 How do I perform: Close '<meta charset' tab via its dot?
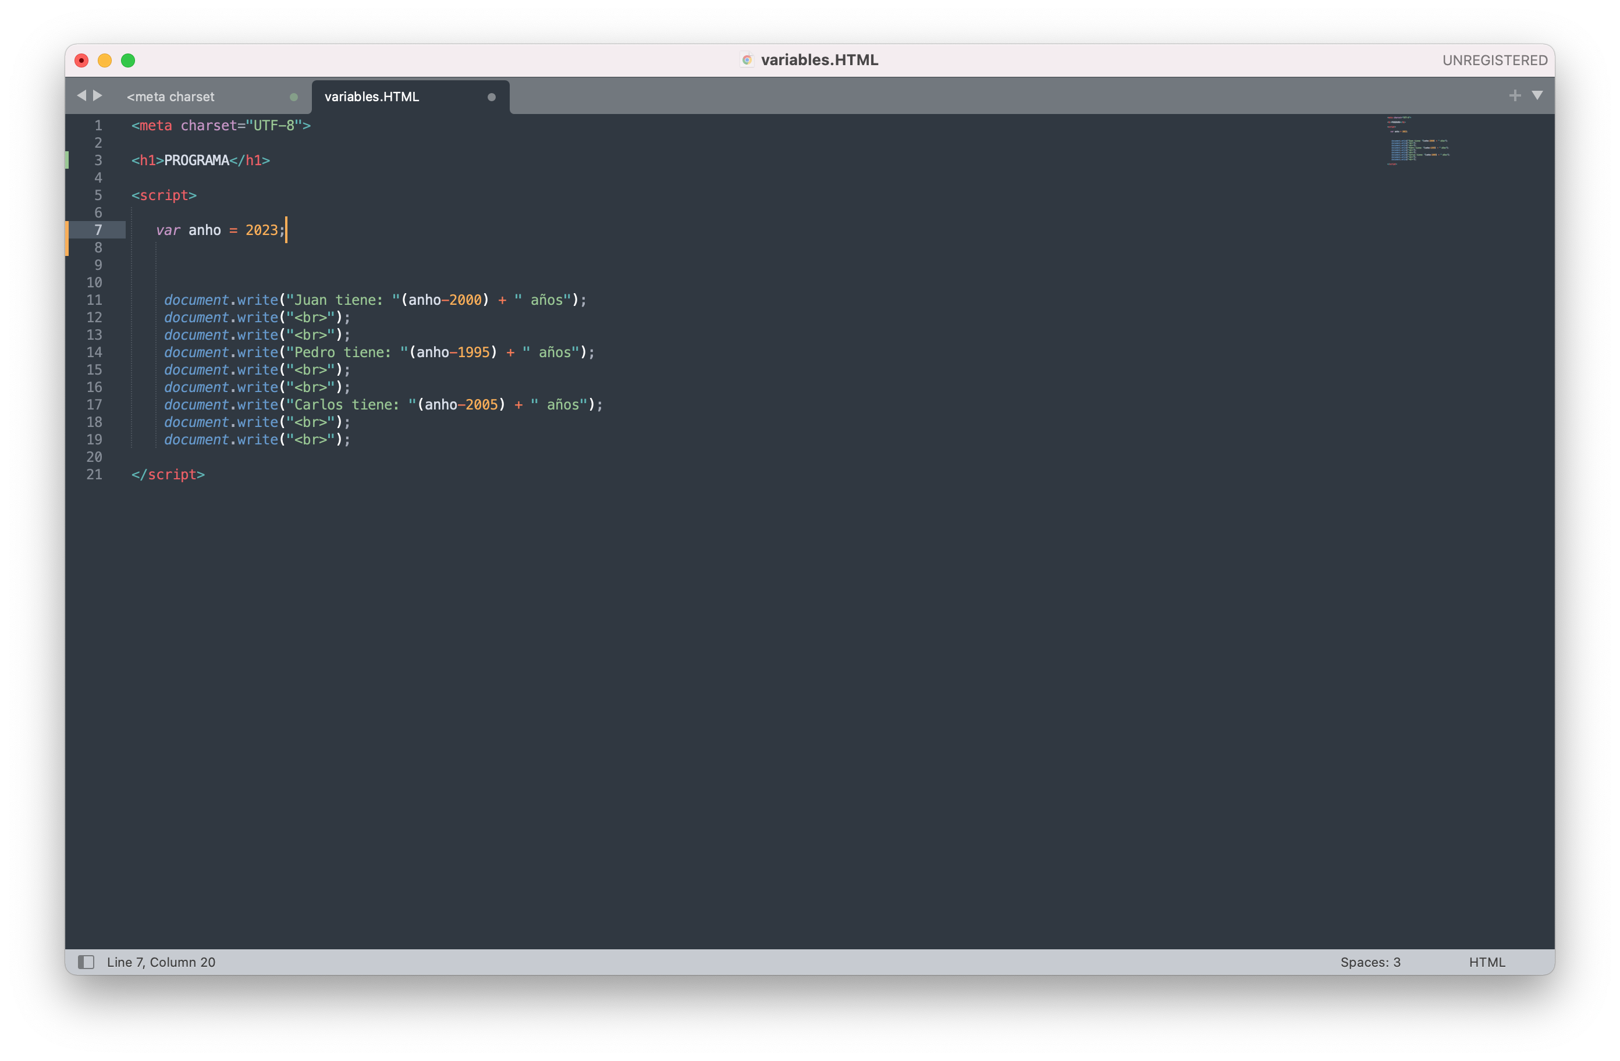(293, 97)
